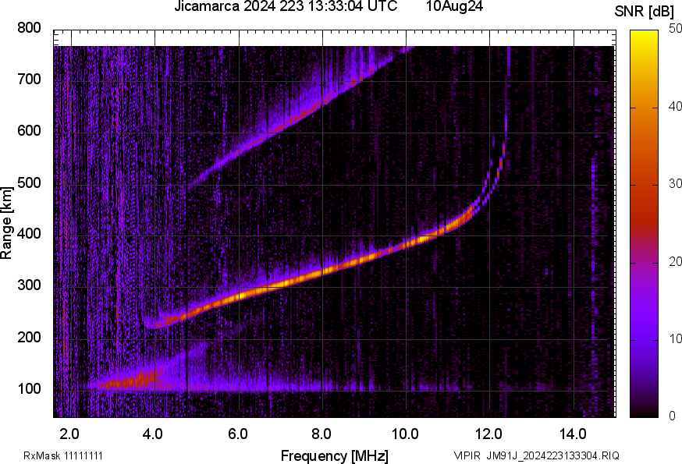Click the SNR color scale bar
Screen dimensions: 682x464
click(644, 224)
